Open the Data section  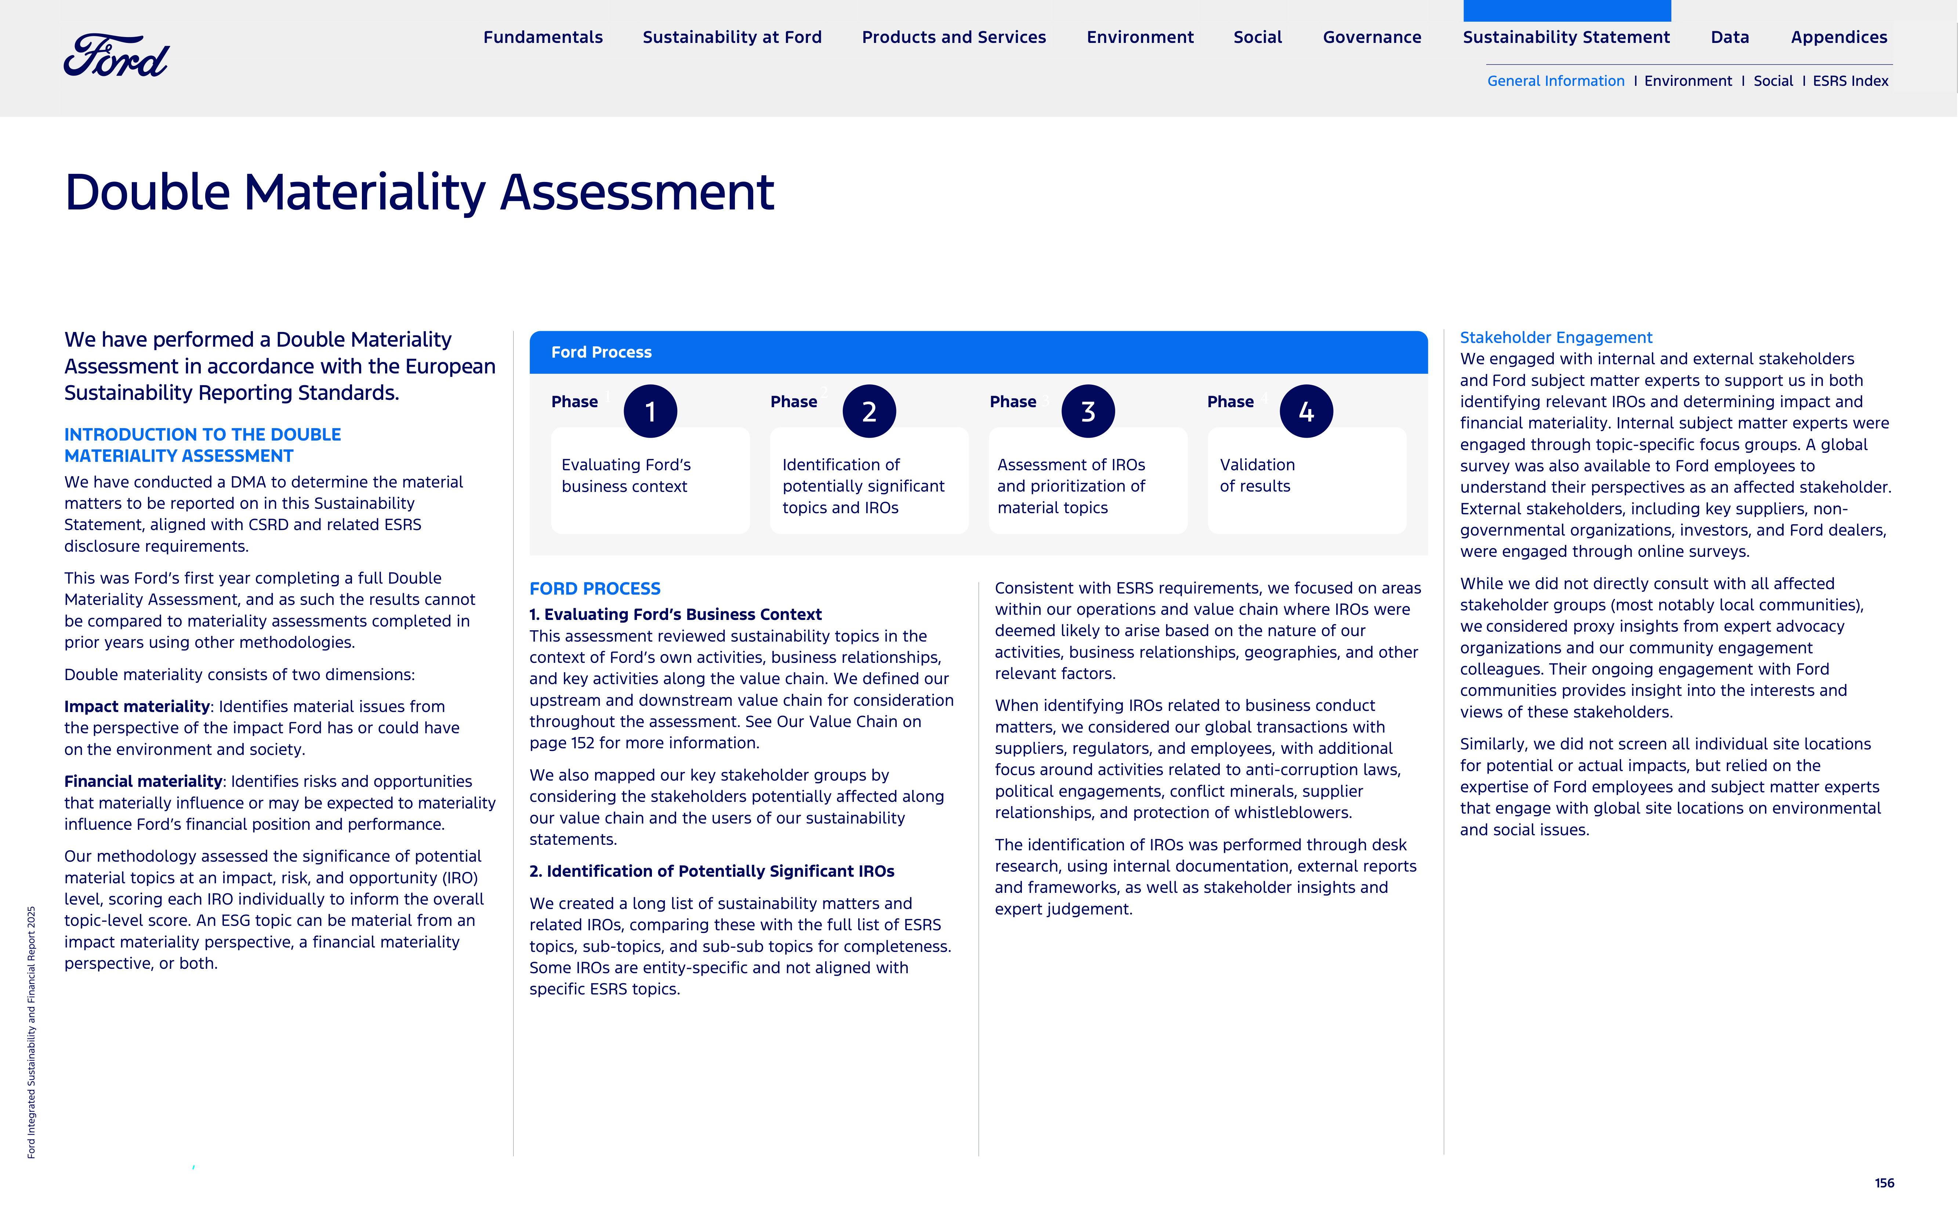[1730, 37]
